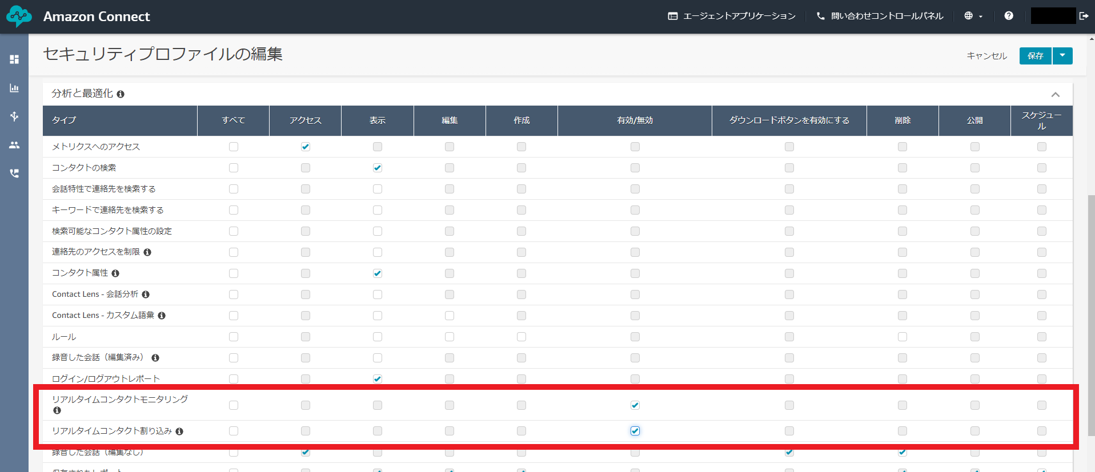
Task: Open the dashboard icon in sidebar
Action: coord(14,59)
